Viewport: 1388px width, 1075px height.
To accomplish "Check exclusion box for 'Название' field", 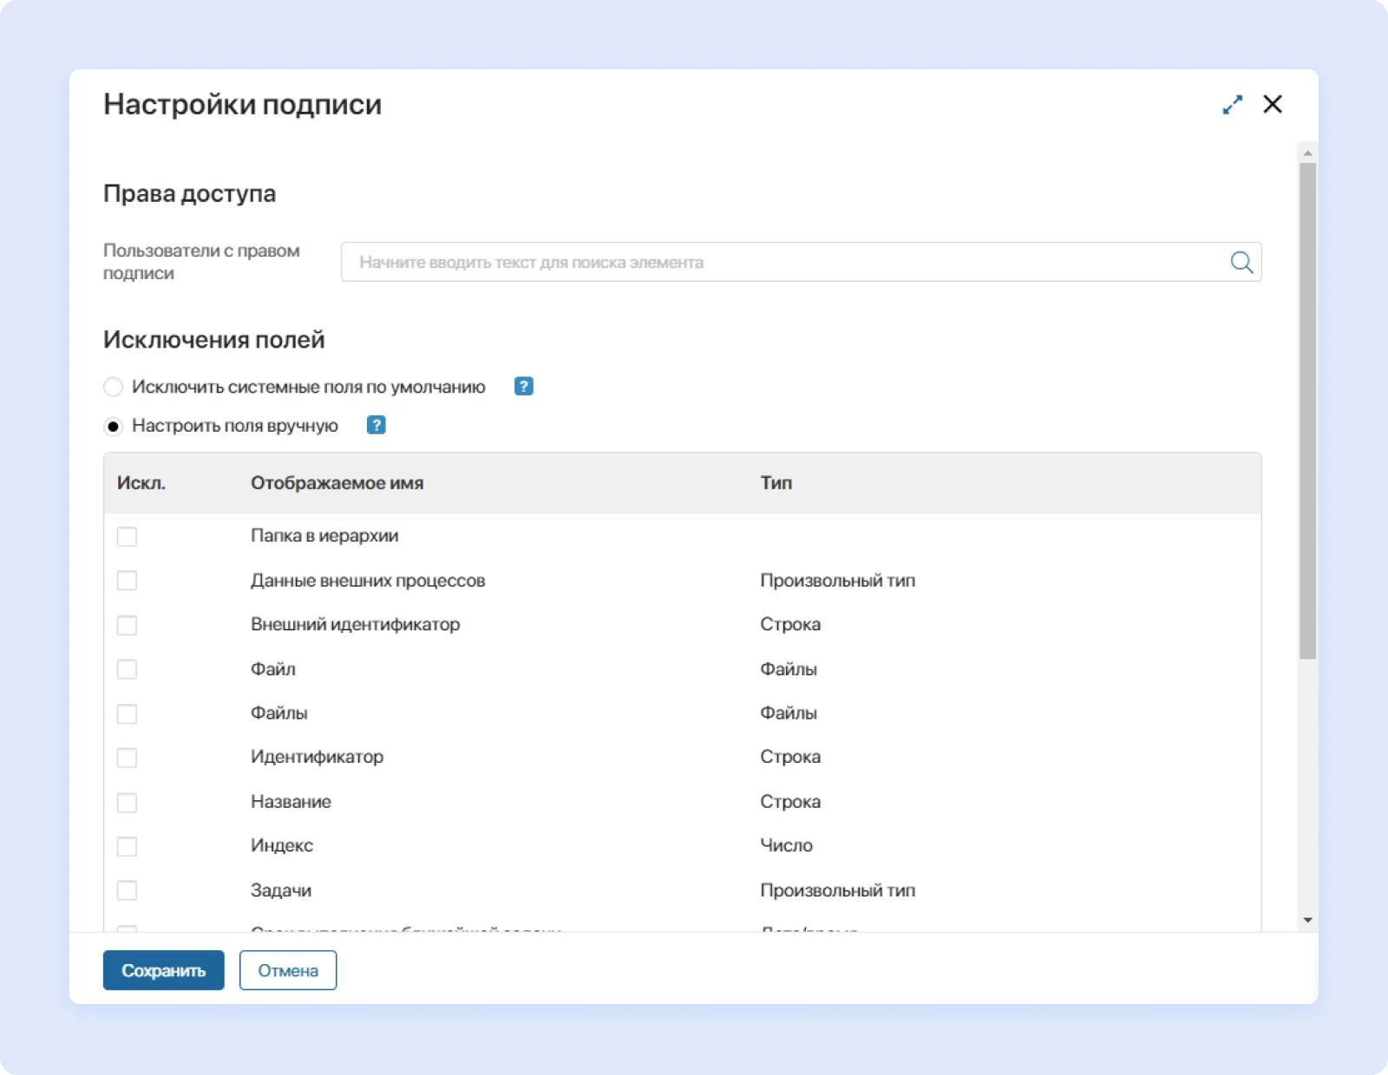I will (128, 802).
